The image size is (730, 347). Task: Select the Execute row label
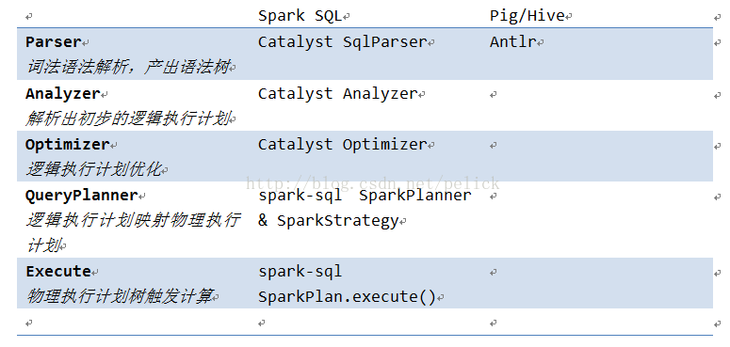[58, 271]
